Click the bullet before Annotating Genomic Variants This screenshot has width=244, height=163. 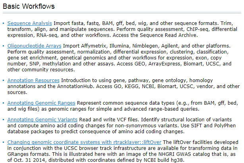coord(4,120)
